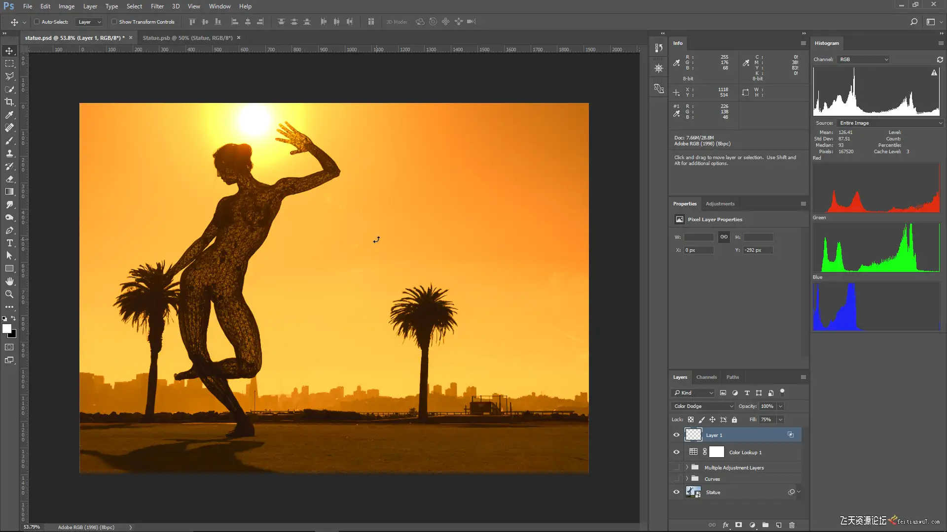The height and width of the screenshot is (532, 947).
Task: Click the foreground color swatch
Action: click(x=6, y=329)
